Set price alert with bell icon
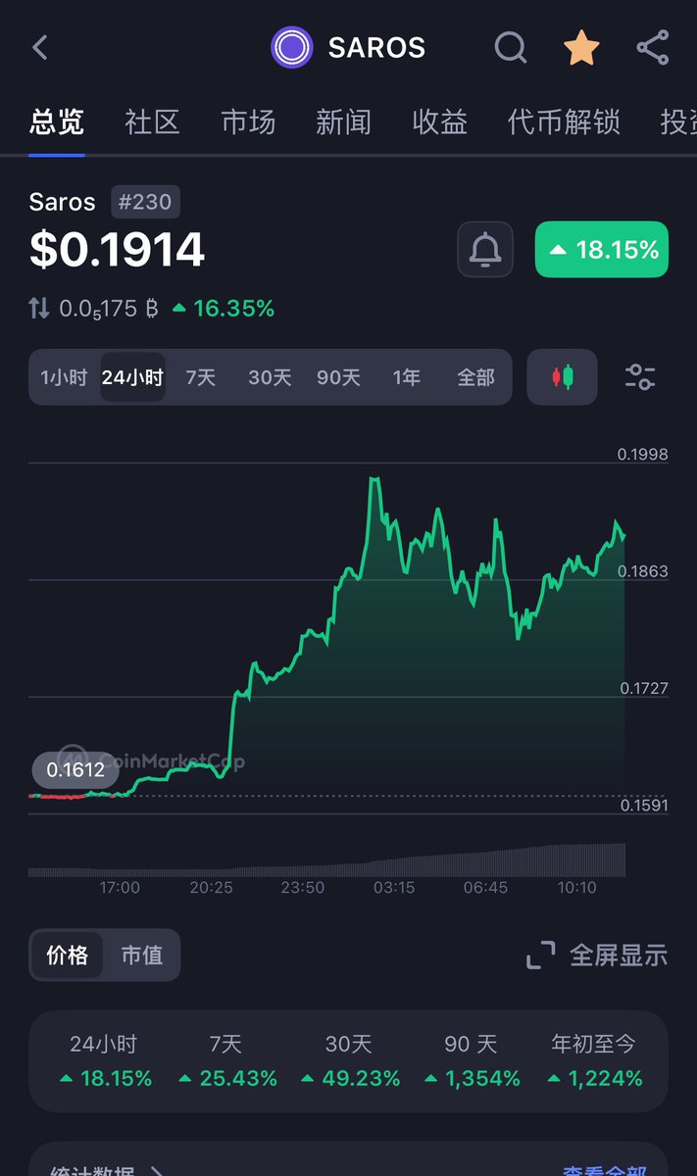The image size is (697, 1176). pyautogui.click(x=485, y=250)
